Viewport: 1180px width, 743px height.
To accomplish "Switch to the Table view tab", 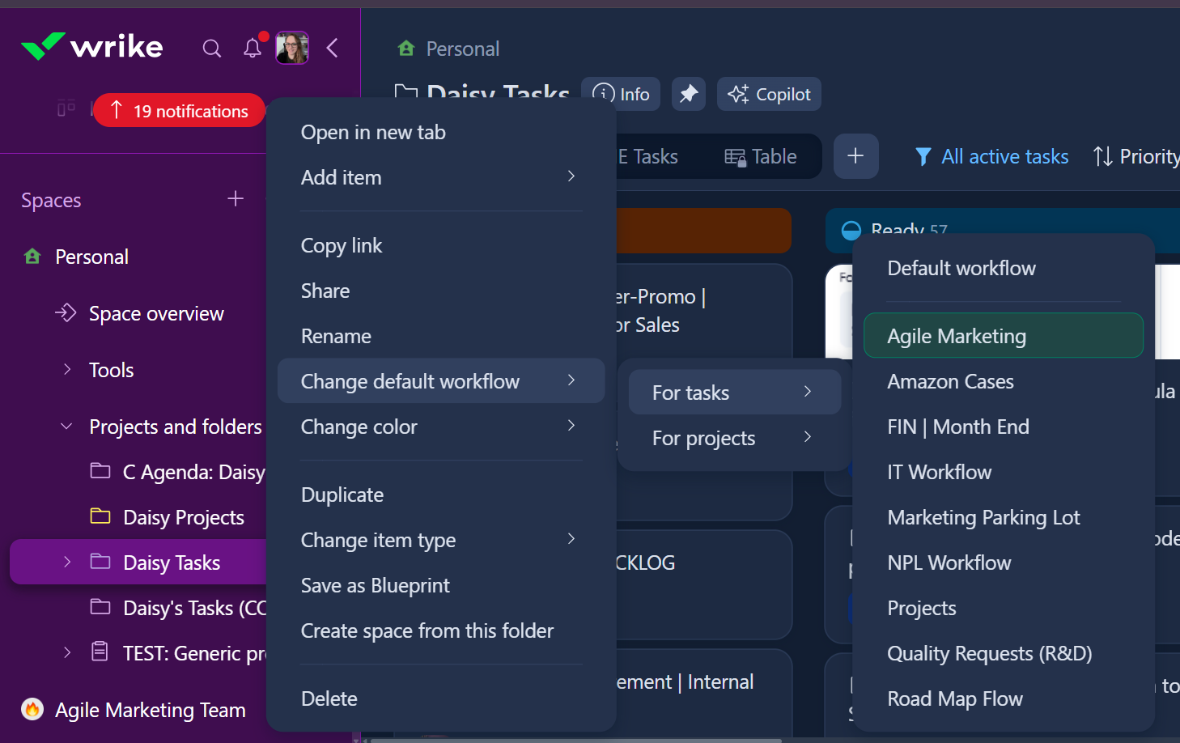I will [x=761, y=156].
